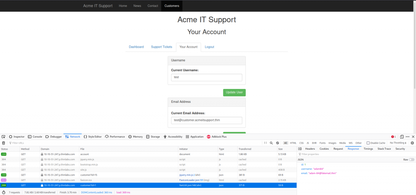
Task: Click the Update User button
Action: (x=234, y=93)
